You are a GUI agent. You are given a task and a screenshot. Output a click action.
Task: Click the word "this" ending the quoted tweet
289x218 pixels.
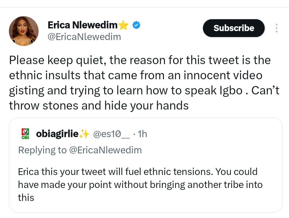[26, 198]
